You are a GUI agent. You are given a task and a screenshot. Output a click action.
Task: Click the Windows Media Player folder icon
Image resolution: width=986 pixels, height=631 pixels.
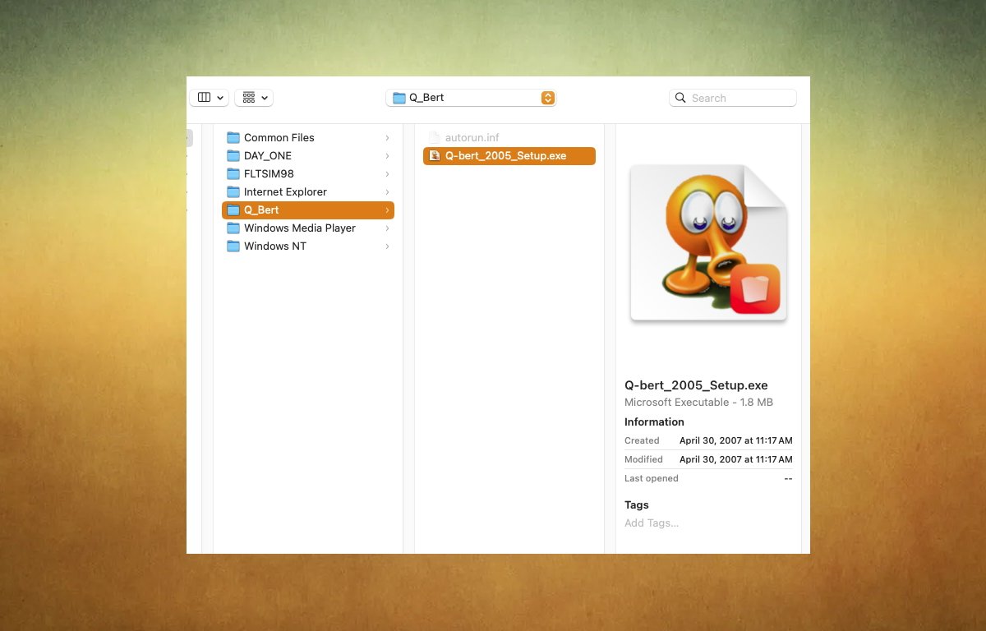(x=233, y=228)
